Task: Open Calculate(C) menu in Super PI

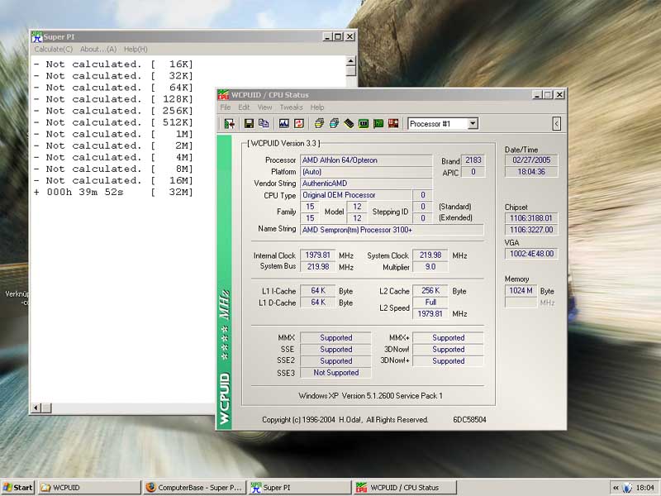Action: click(54, 50)
